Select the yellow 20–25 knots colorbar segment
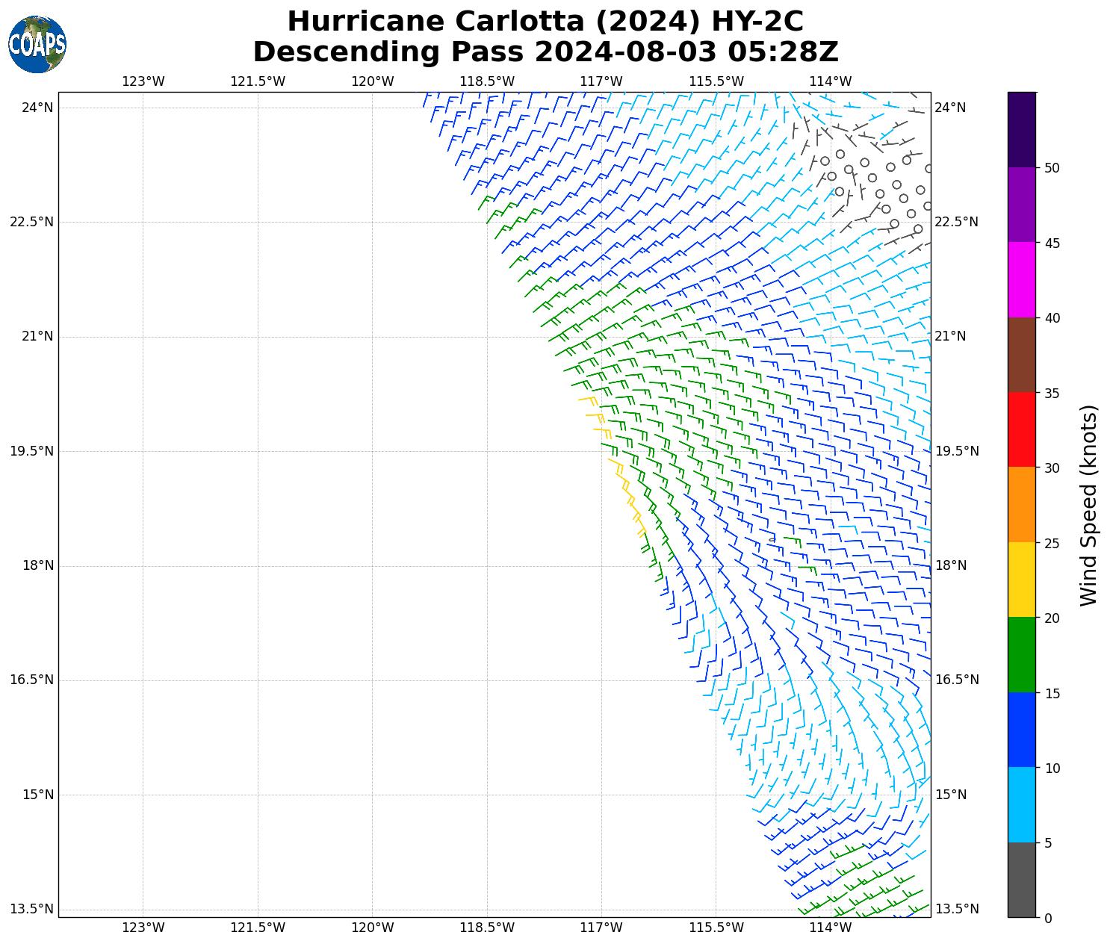The height and width of the screenshot is (944, 1110). point(1021,580)
